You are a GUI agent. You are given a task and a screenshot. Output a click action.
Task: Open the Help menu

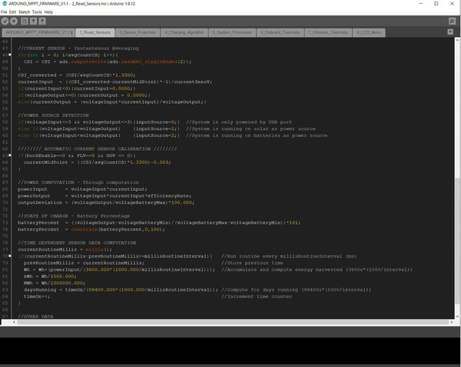tap(48, 12)
